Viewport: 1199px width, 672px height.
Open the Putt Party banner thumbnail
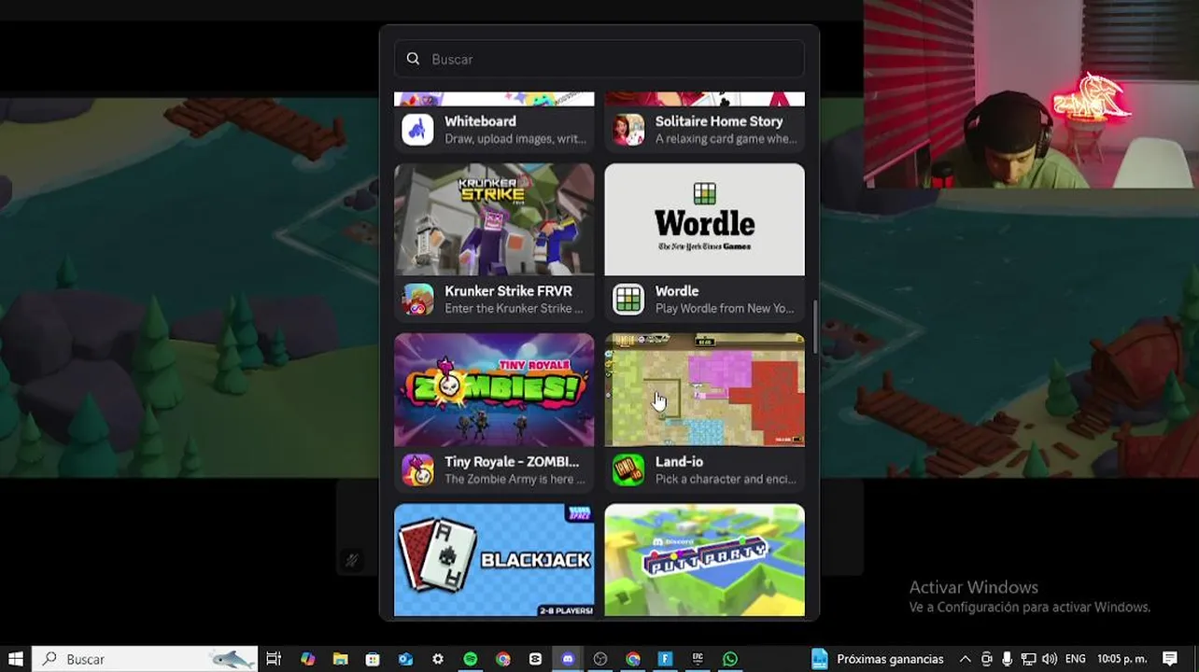pyautogui.click(x=704, y=560)
